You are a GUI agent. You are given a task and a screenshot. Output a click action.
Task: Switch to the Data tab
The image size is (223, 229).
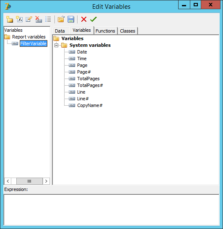coord(60,31)
